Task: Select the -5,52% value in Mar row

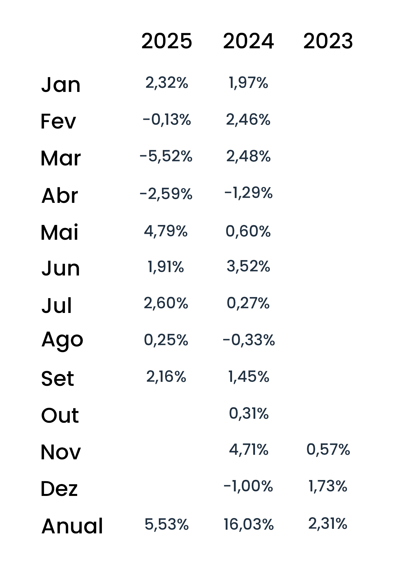Action: (x=166, y=156)
